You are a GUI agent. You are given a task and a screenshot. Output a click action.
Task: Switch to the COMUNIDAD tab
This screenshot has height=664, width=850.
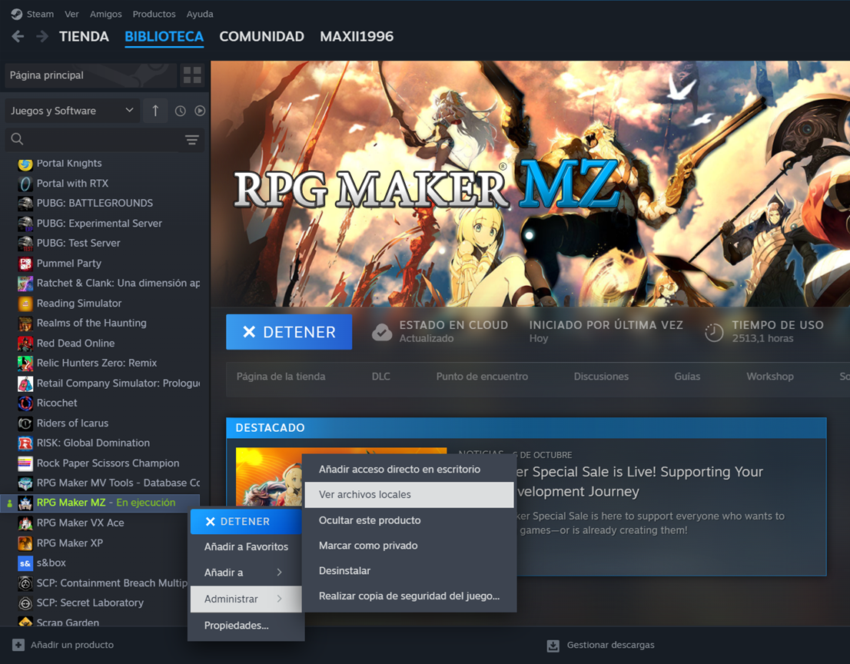click(261, 36)
